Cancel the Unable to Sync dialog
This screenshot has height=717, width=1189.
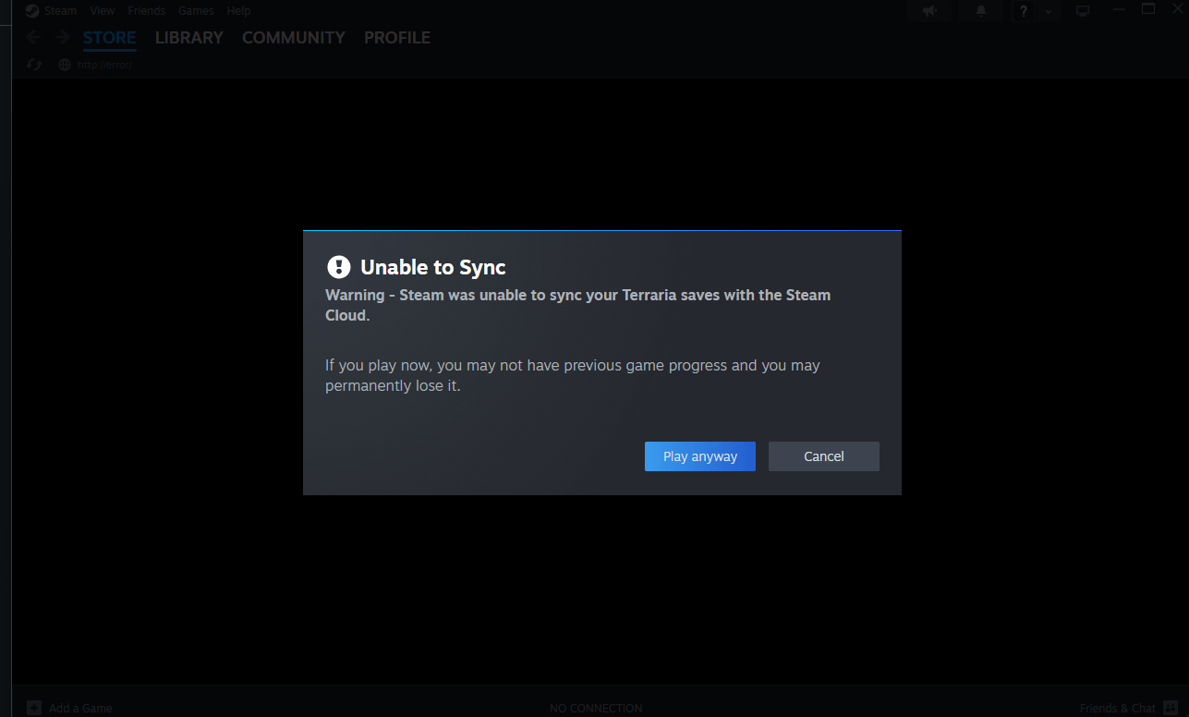pyautogui.click(x=823, y=456)
